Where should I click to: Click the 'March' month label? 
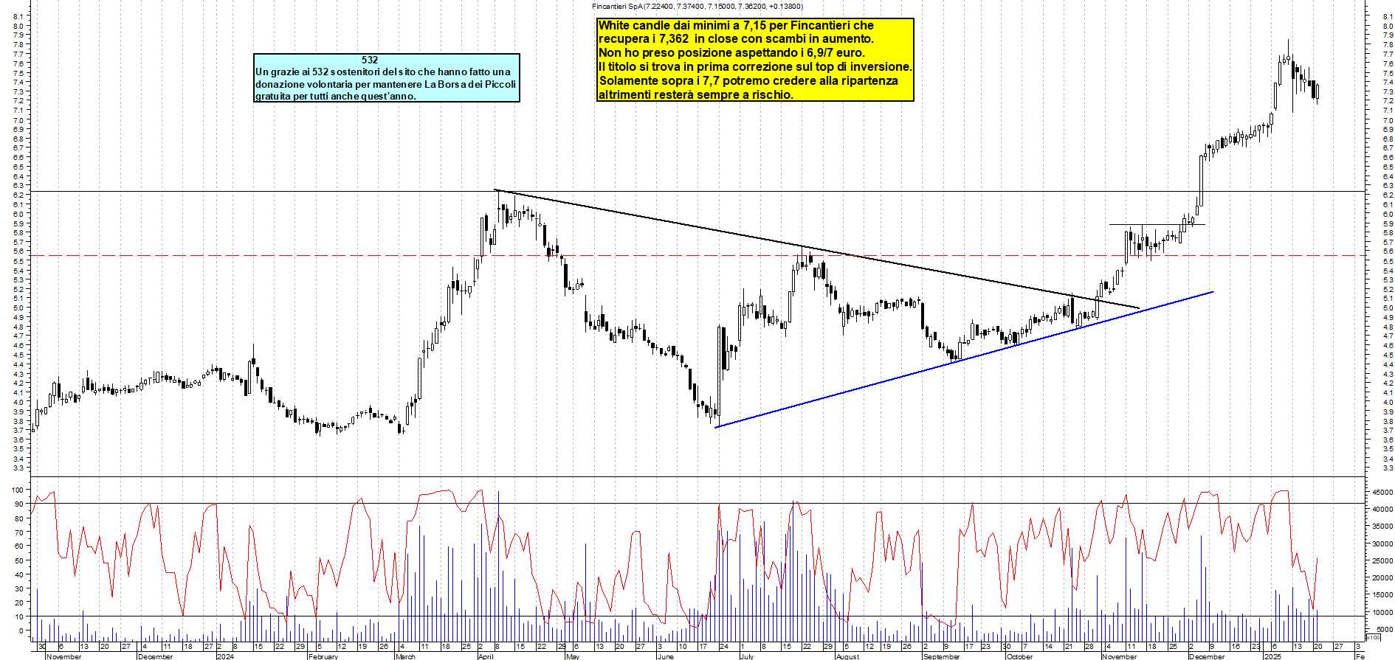(406, 656)
